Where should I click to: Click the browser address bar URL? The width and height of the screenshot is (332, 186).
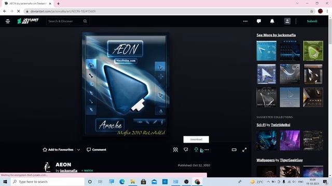coord(63,11)
